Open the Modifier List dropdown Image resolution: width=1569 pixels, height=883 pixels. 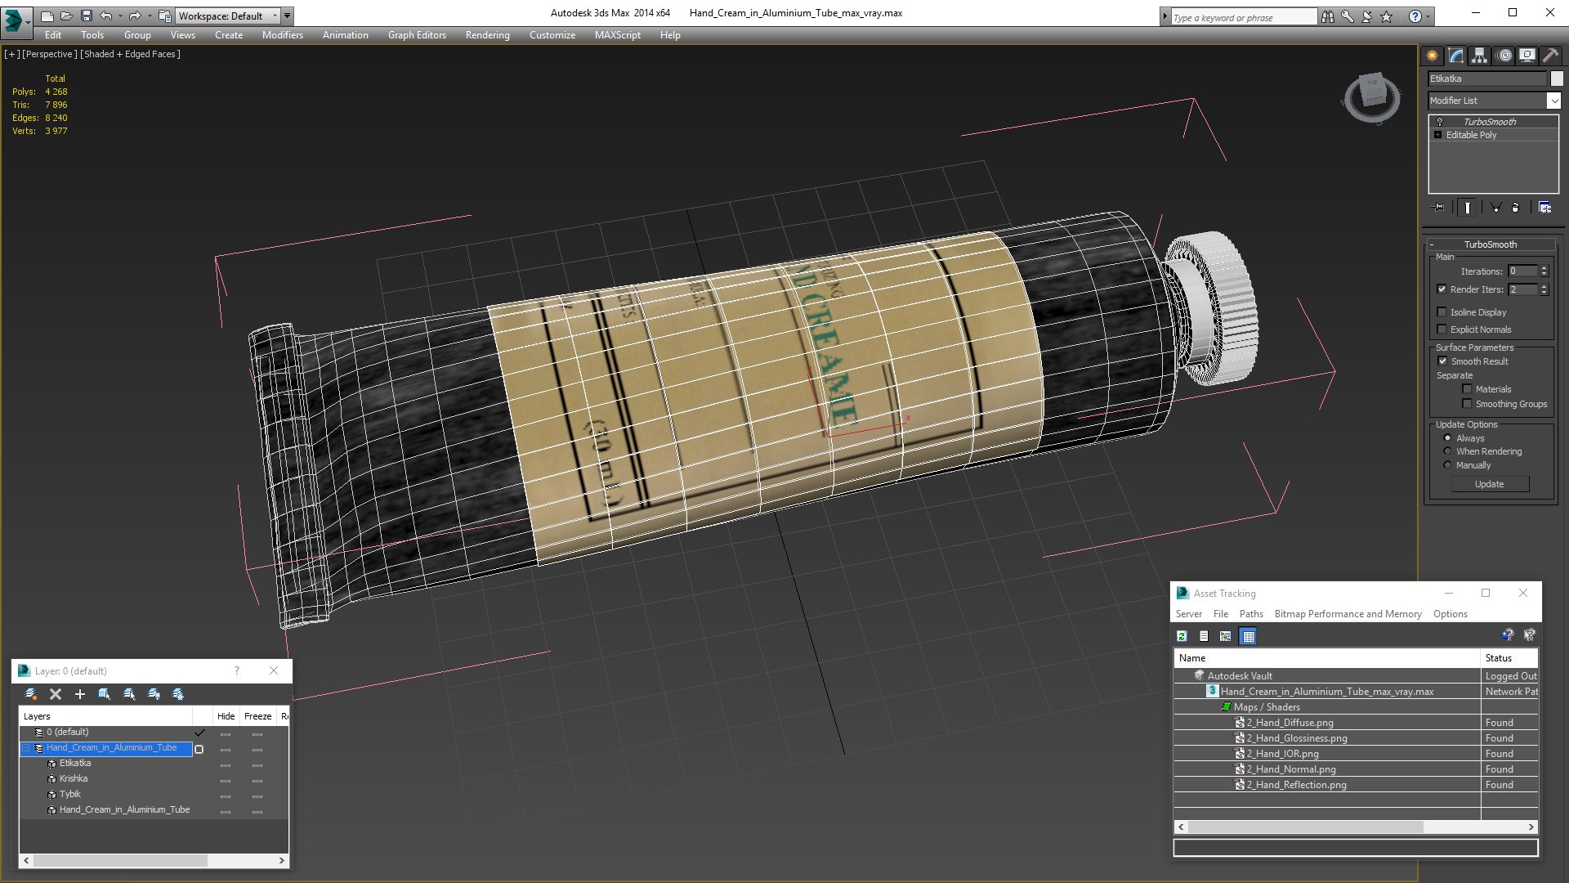pos(1553,101)
